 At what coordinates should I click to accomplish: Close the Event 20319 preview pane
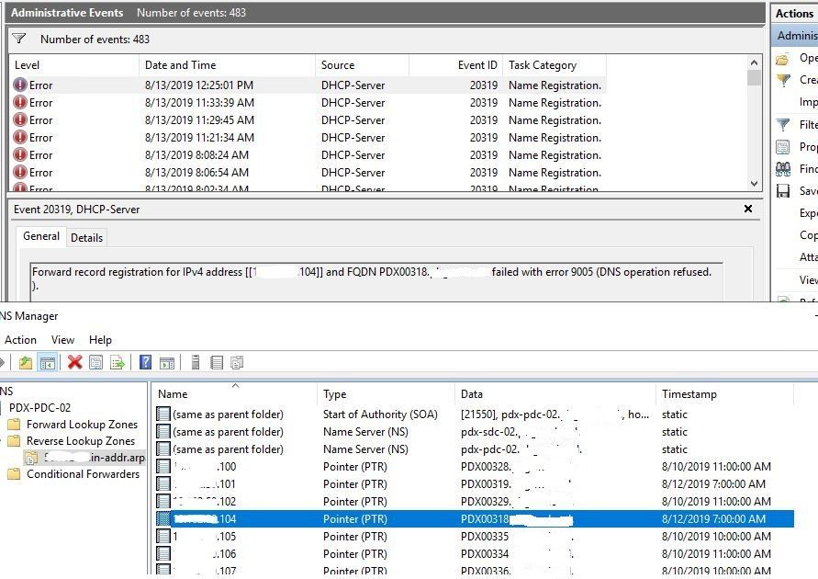(748, 209)
